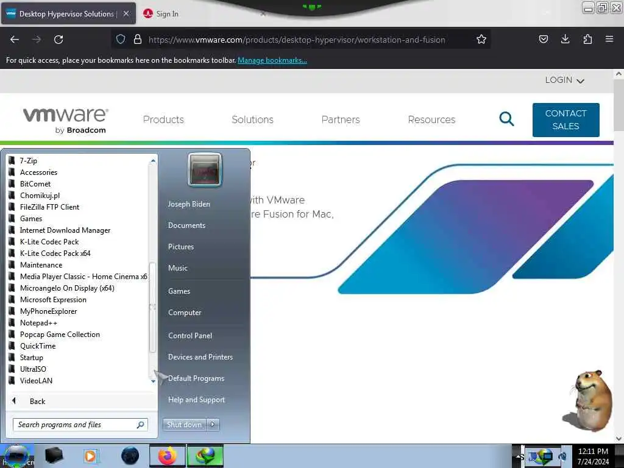The height and width of the screenshot is (468, 624).
Task: Click the URL address bar
Action: click(297, 40)
